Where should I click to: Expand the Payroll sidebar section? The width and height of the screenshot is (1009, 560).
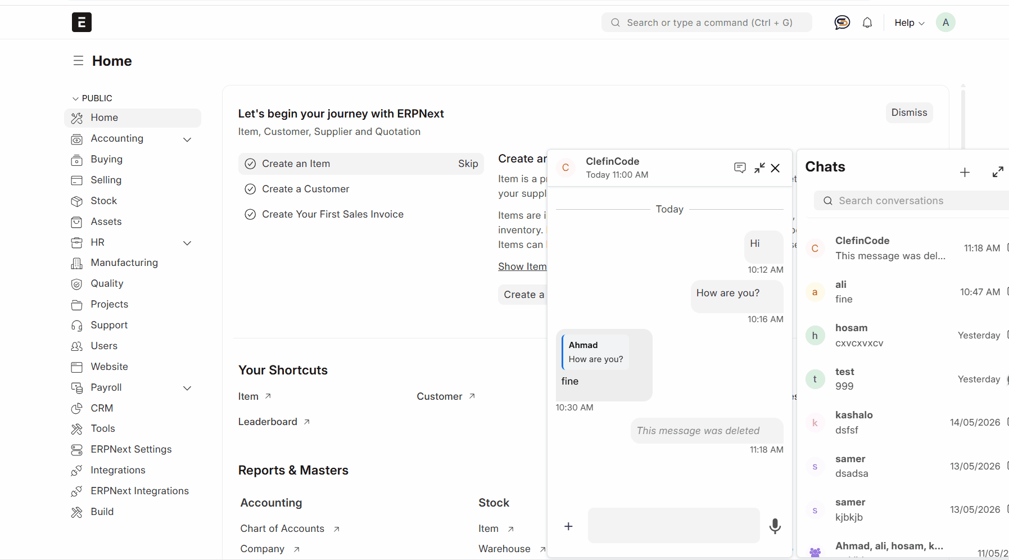point(188,388)
